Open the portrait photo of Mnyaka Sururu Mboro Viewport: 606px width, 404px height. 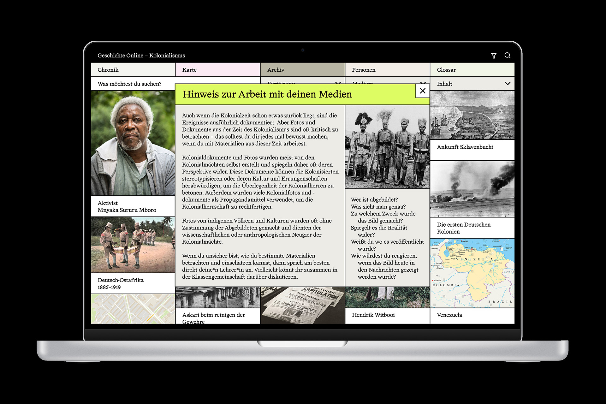click(133, 143)
